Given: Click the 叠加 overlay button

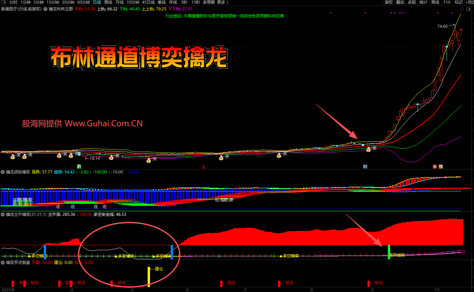Looking at the screenshot, I should 400,2.
